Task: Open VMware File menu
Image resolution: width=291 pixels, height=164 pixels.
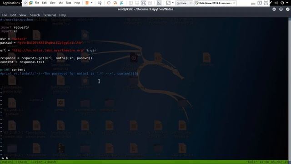Action: coord(37,3)
